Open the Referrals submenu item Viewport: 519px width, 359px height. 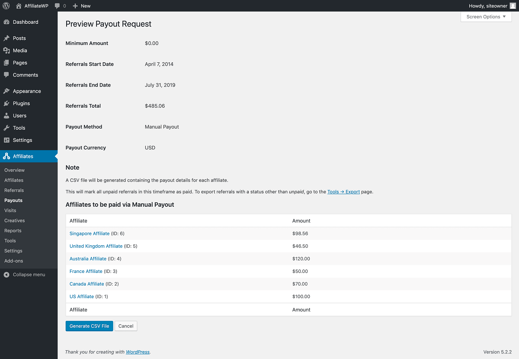point(14,190)
